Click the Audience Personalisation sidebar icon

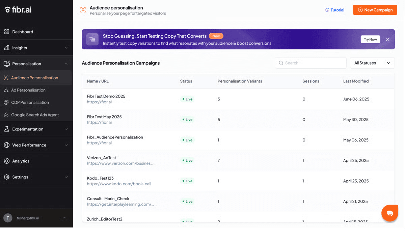pos(6,78)
